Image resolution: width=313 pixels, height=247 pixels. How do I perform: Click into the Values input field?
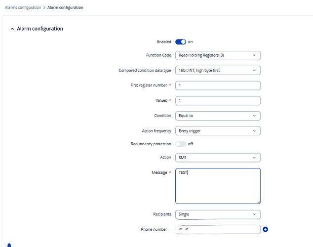click(218, 101)
